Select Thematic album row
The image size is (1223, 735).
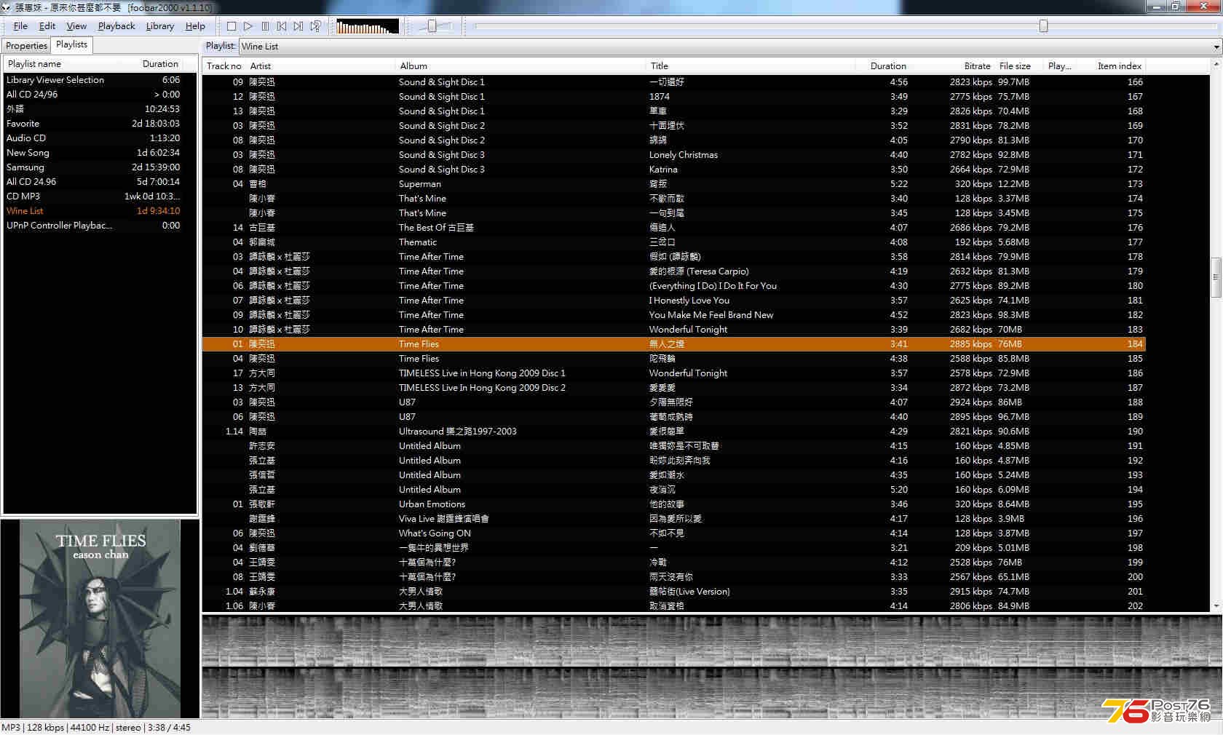[674, 242]
